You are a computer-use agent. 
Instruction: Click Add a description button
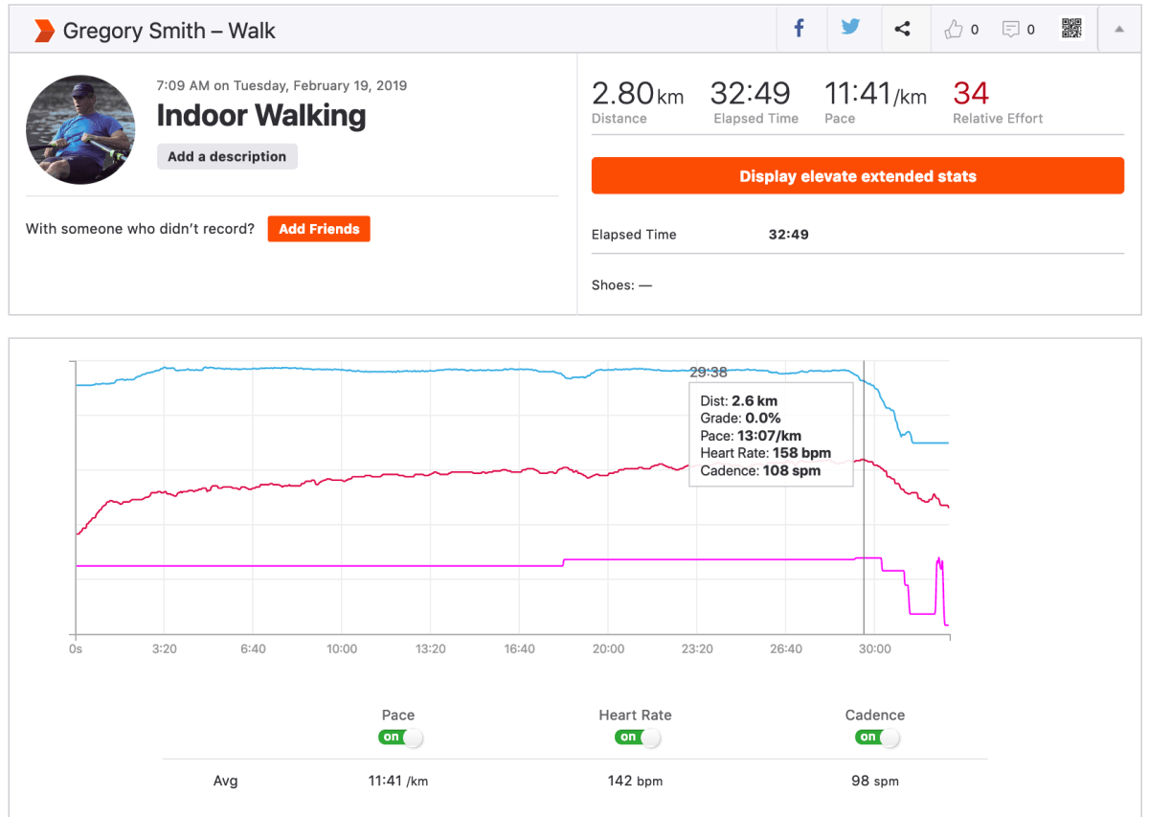pos(227,156)
